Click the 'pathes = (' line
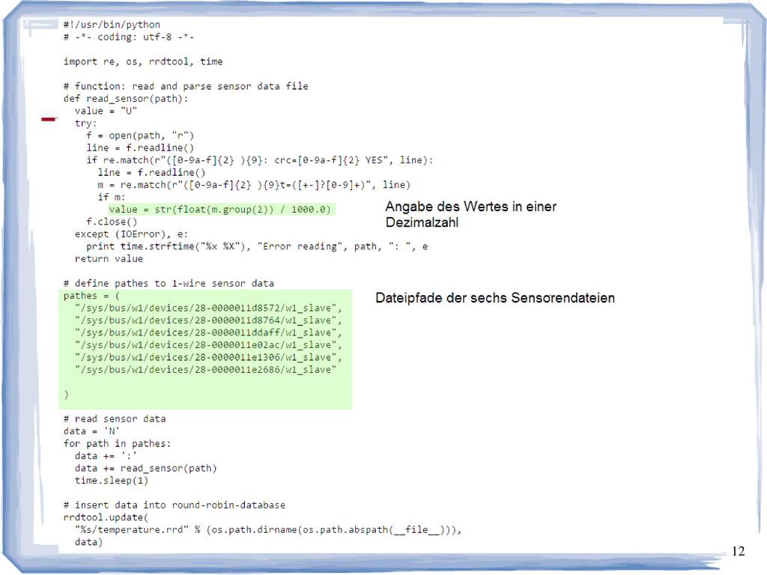This screenshot has height=575, width=767. tap(91, 296)
